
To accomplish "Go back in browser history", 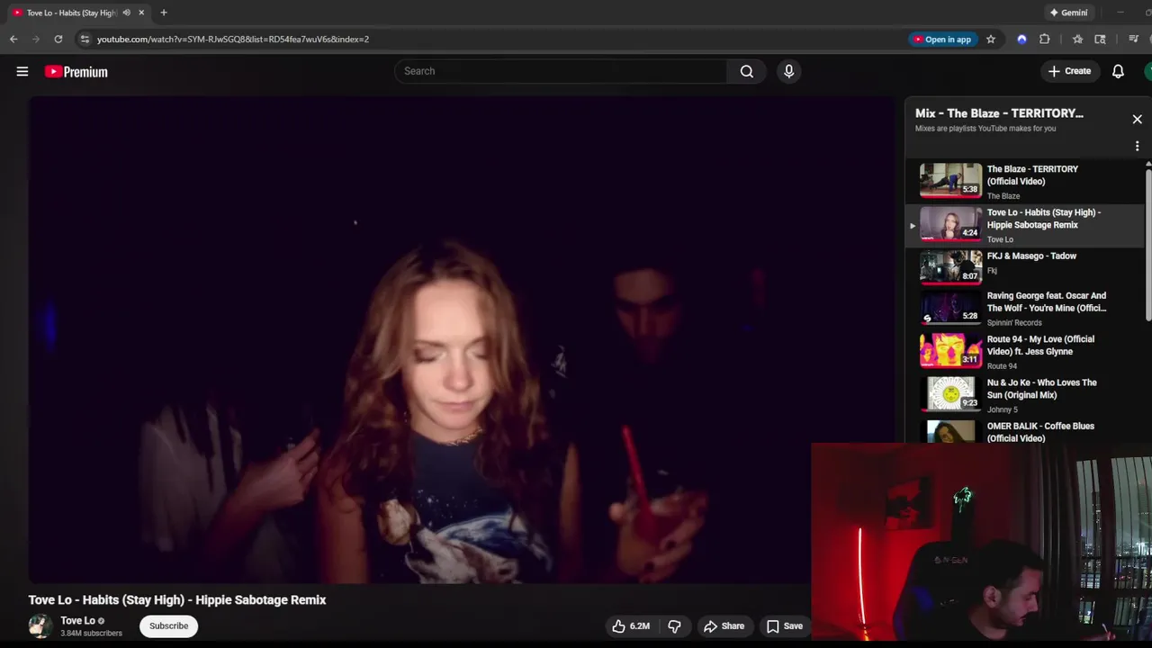I will [13, 40].
